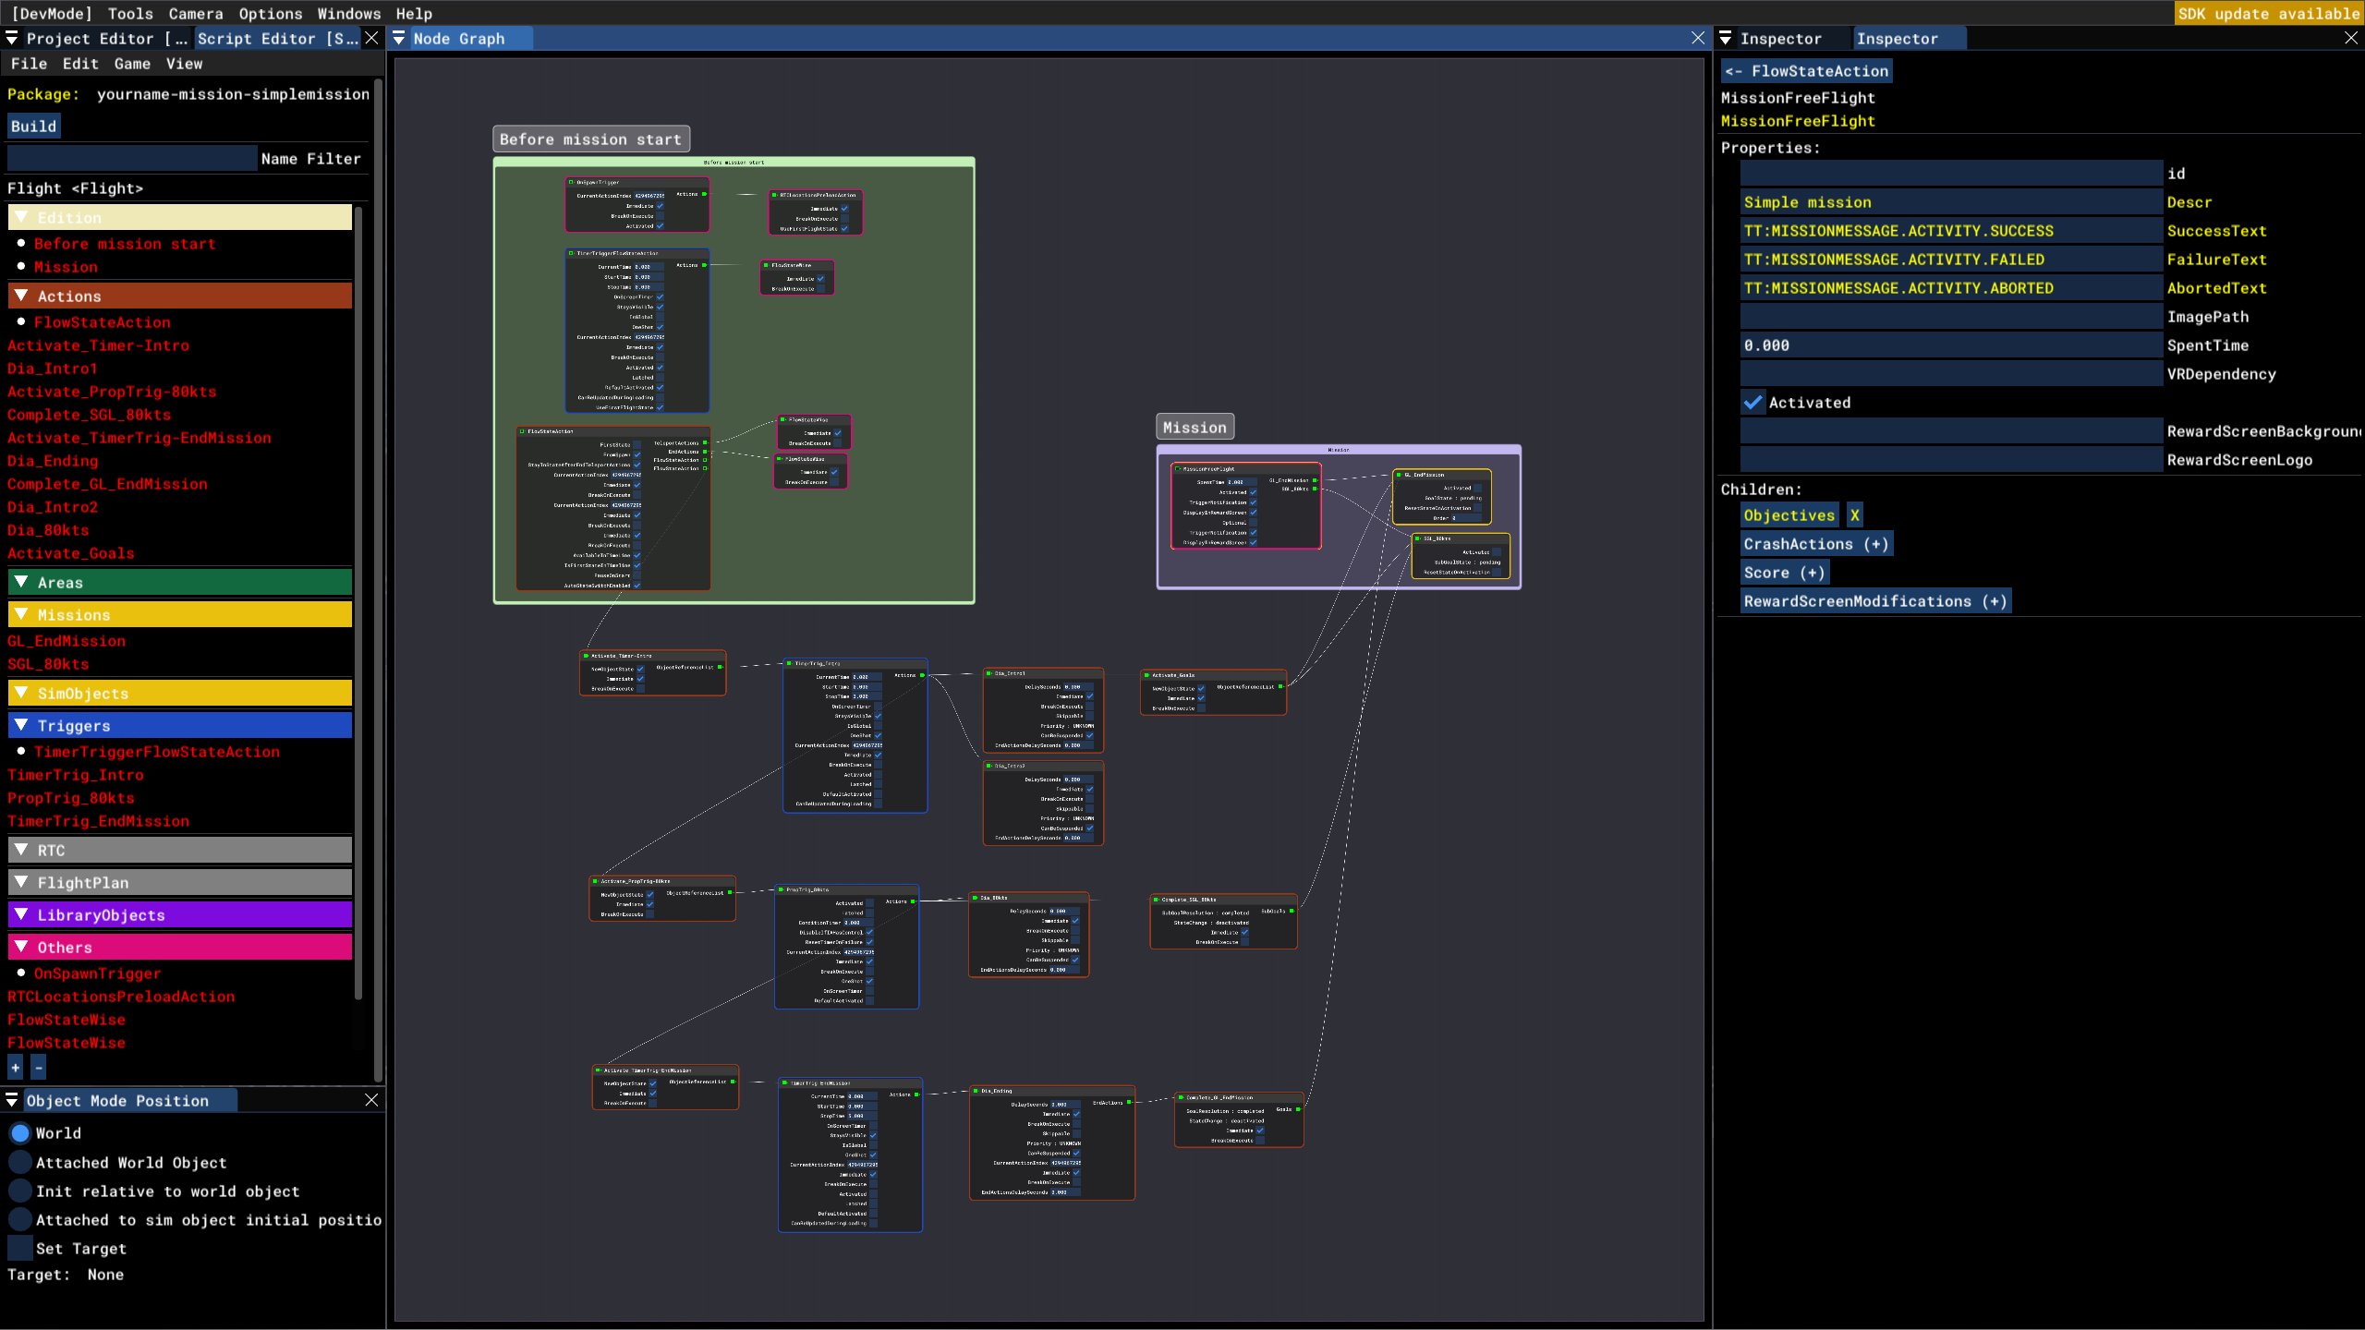The image size is (2365, 1330).
Task: Switch to the Script Editor tab
Action: point(277,39)
